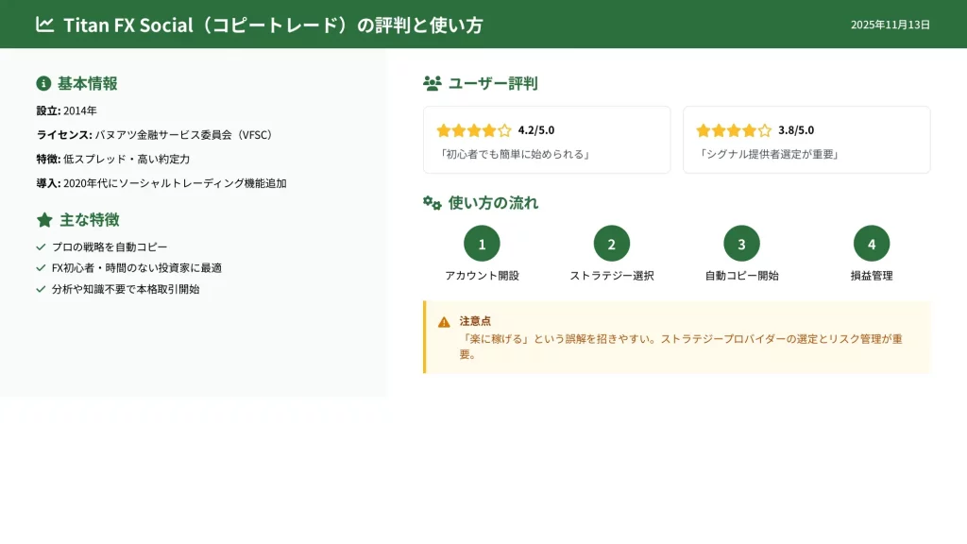The width and height of the screenshot is (967, 544).
Task: Click the Titan FX Social page title
Action: 273,25
